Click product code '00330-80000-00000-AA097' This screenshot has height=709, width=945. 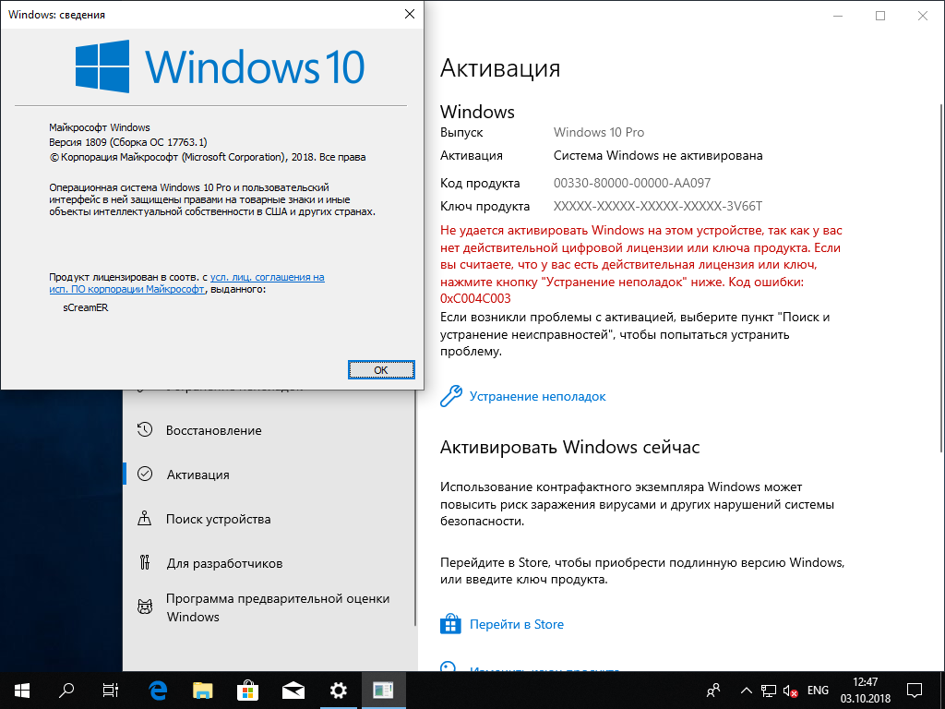pos(632,183)
